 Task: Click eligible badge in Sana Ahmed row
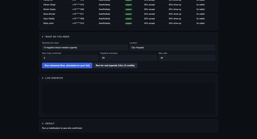128,14
